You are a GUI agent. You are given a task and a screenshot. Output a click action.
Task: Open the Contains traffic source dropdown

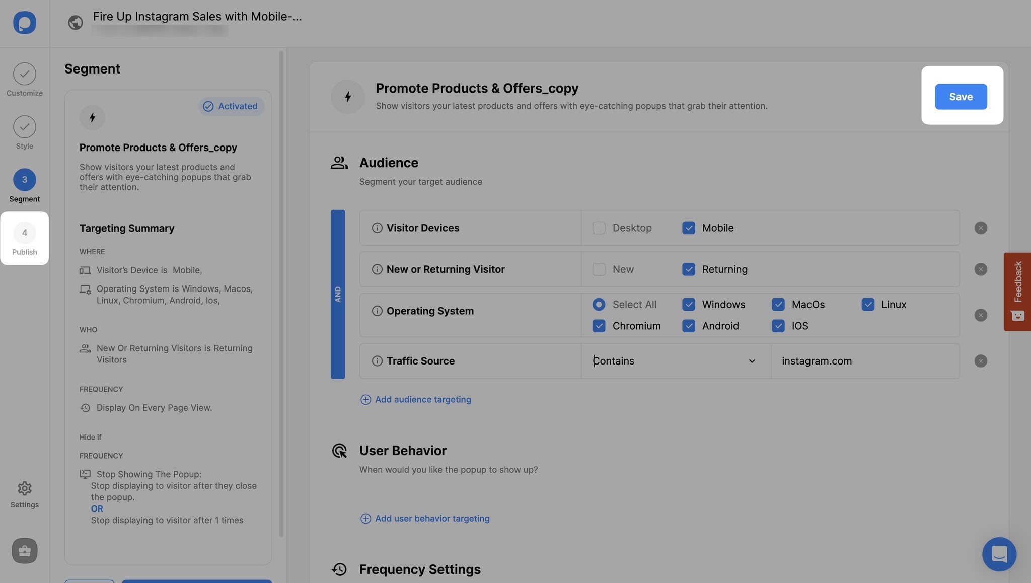point(676,361)
